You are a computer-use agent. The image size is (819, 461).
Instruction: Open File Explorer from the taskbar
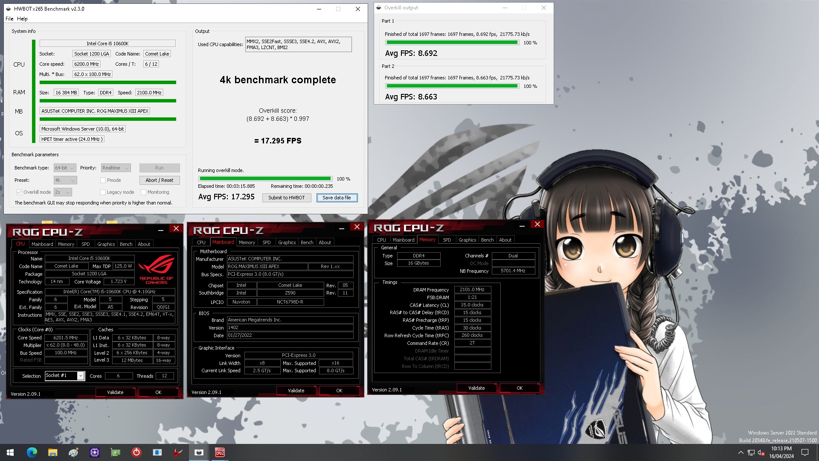[52, 452]
